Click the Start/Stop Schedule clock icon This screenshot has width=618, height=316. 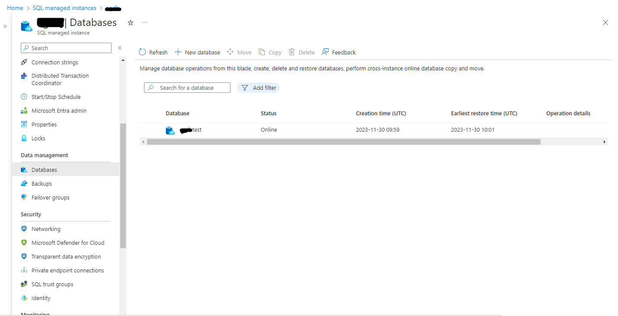24,97
